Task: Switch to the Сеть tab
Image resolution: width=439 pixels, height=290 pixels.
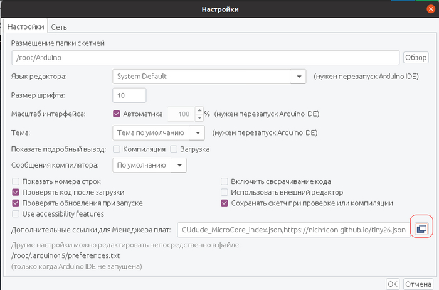Action: (x=59, y=27)
